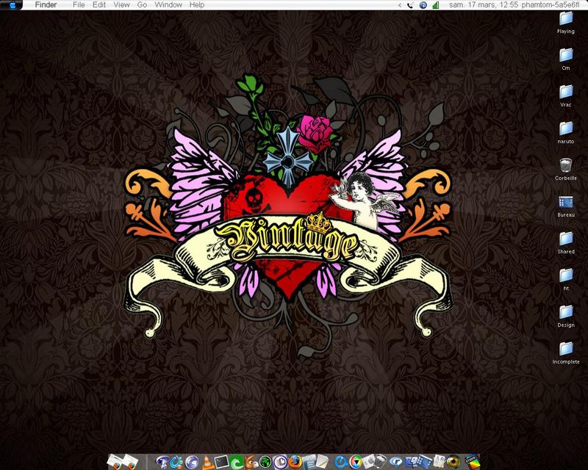Open the naruto folder
The width and height of the screenshot is (588, 470).
(565, 129)
